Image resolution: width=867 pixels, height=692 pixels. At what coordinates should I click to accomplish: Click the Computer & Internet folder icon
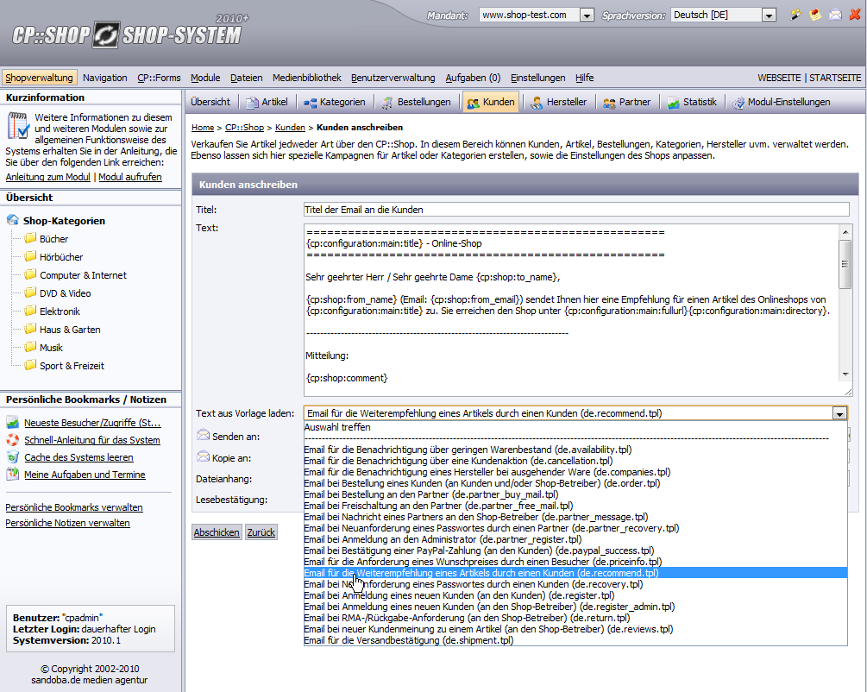pos(30,275)
